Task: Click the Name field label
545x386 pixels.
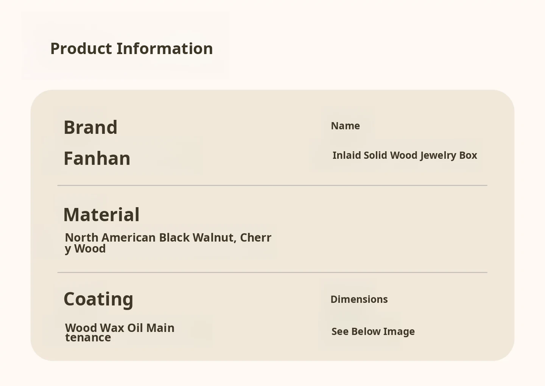Action: click(345, 126)
